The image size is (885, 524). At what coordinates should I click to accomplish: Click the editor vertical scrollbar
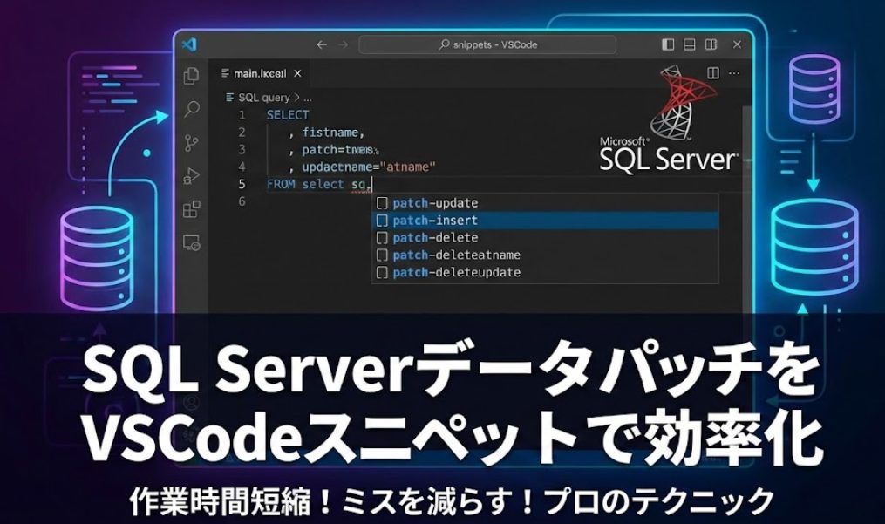coord(746,140)
